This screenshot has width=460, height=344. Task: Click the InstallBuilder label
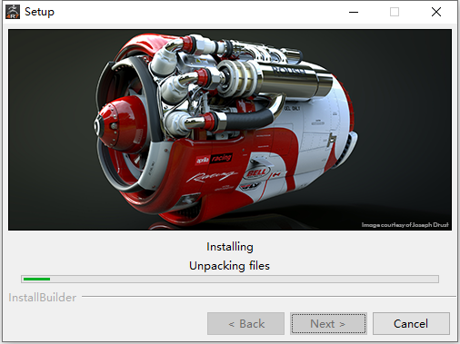coord(43,298)
